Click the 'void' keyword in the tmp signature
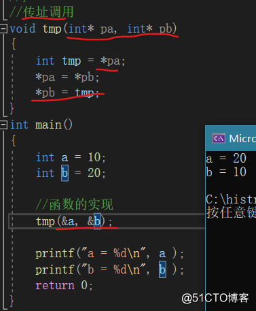Viewport: 256px width, 311px height. point(22,29)
